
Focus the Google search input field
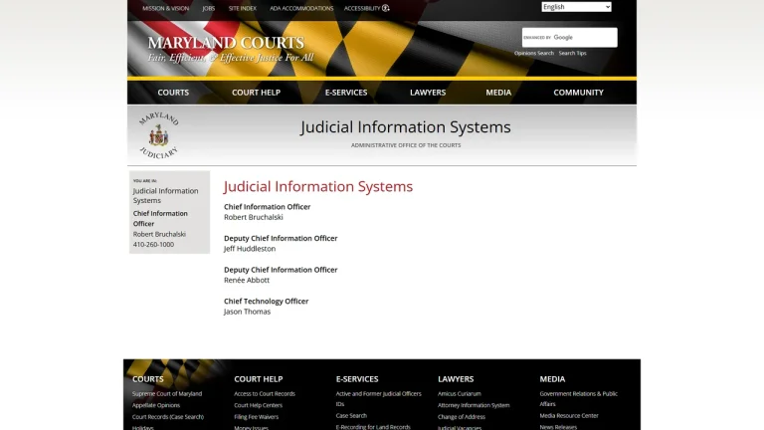coord(570,38)
